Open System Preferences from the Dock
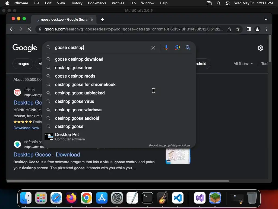The height and width of the screenshot is (209, 278). pyautogui.click(x=117, y=198)
